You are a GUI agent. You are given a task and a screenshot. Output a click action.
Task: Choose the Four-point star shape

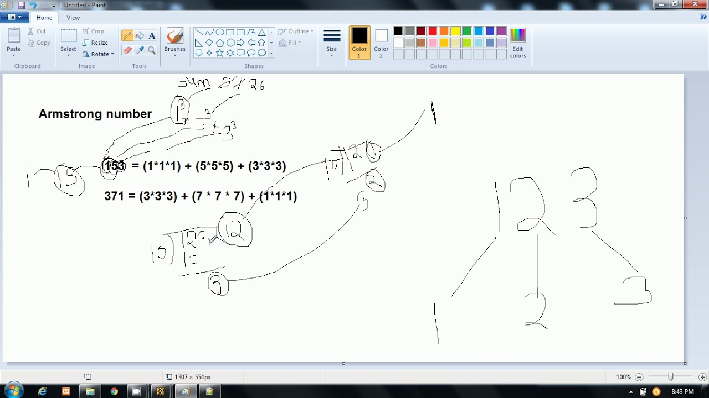click(x=209, y=53)
